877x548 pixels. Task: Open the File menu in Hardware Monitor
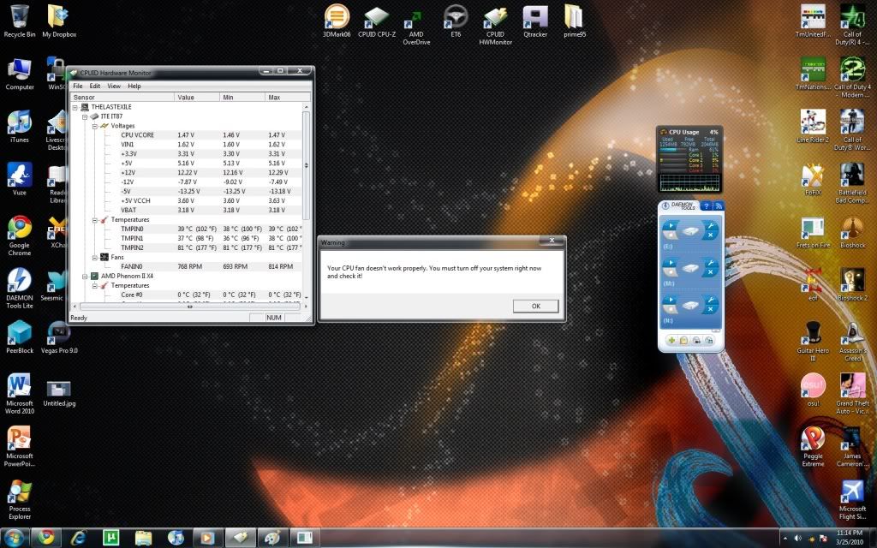pos(77,85)
